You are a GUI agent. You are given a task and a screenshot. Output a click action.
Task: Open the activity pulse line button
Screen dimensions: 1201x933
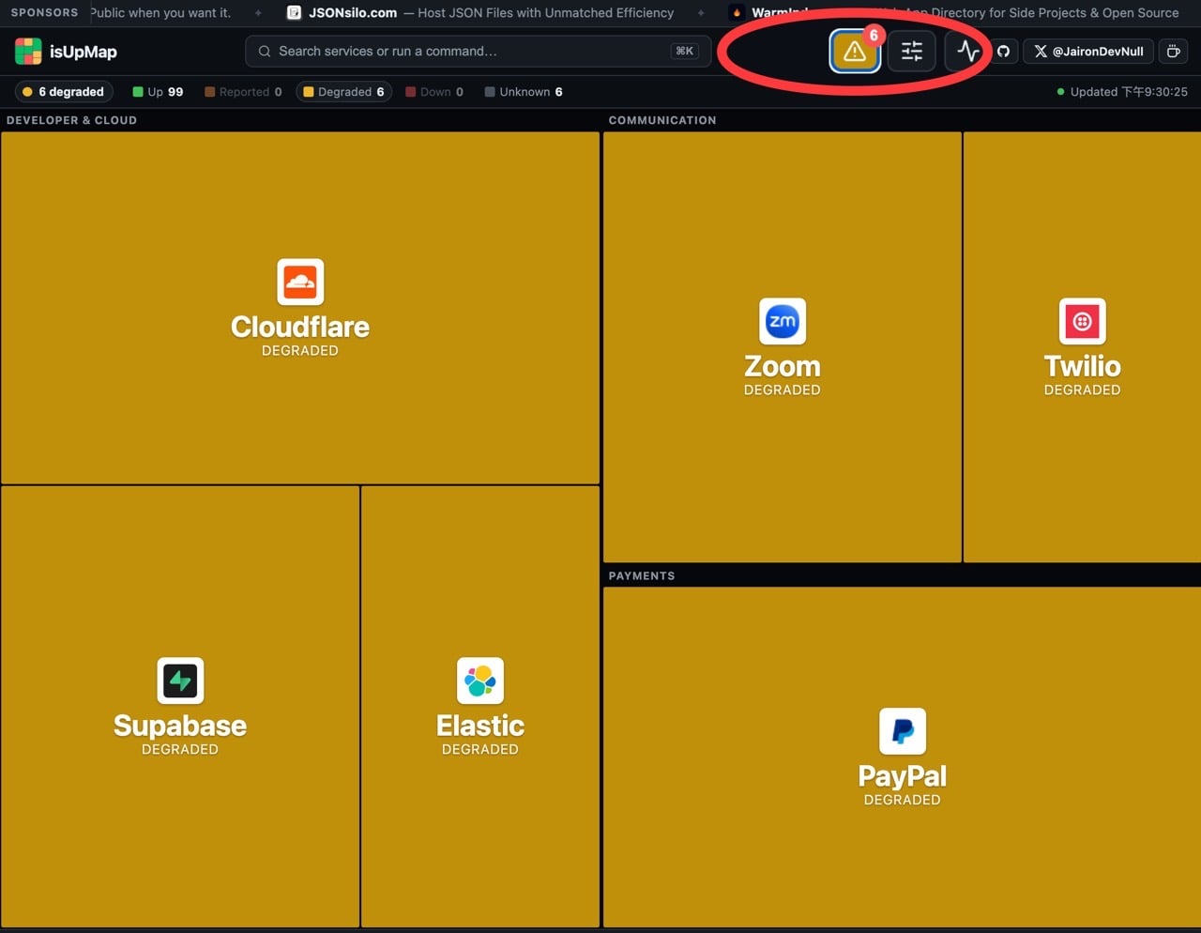point(967,52)
